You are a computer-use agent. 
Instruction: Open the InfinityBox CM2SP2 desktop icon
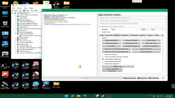25,65
